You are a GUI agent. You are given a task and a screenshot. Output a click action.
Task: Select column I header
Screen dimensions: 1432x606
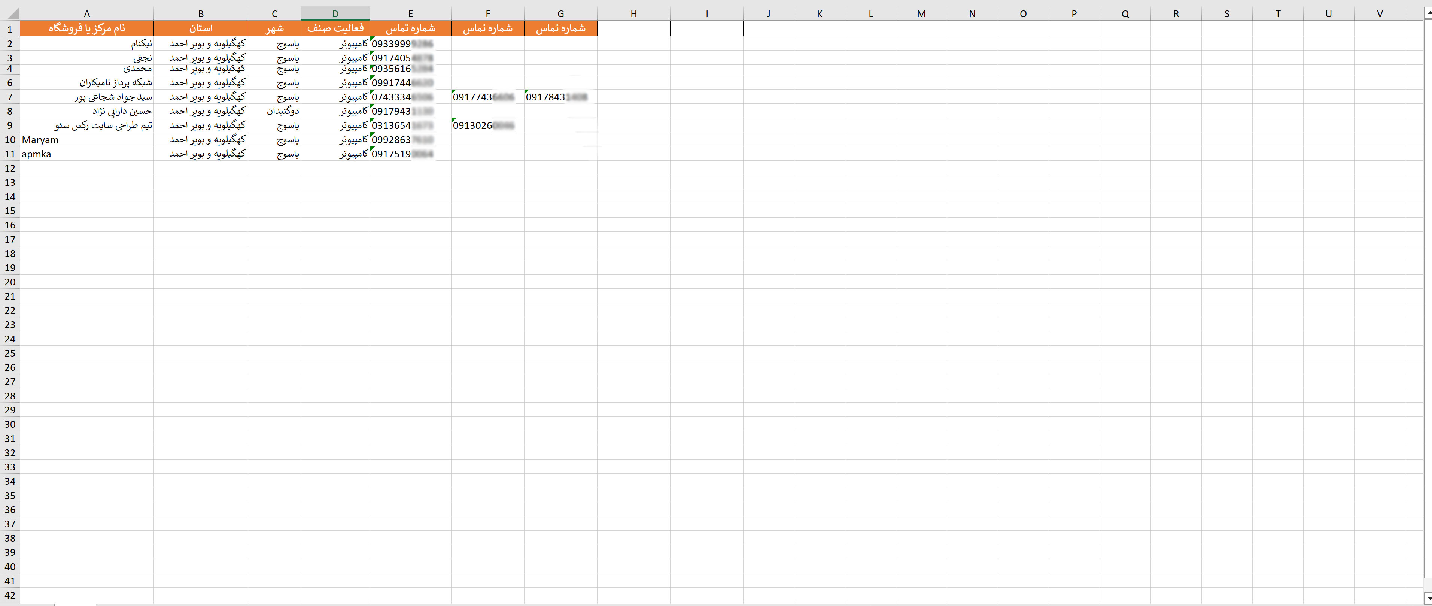click(706, 13)
